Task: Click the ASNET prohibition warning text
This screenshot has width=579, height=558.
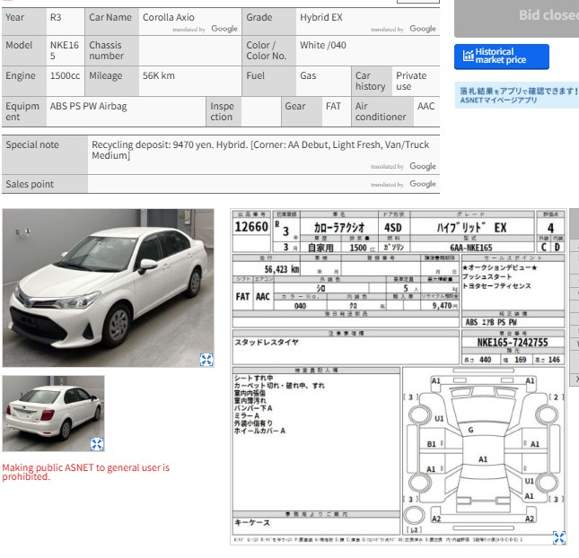Action: 85,472
